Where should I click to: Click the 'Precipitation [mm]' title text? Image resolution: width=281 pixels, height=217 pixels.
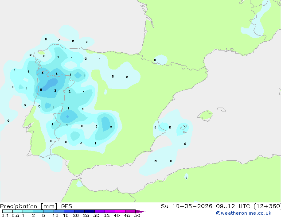tap(29, 206)
